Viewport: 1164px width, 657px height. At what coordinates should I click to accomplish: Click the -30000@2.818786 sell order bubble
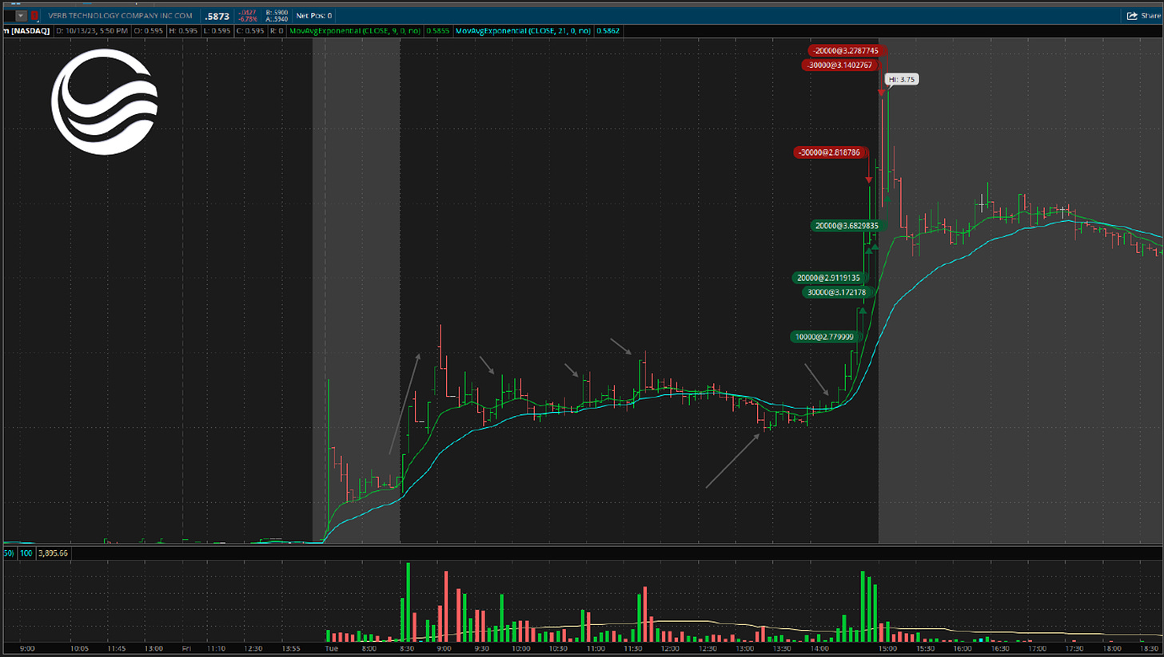point(831,152)
